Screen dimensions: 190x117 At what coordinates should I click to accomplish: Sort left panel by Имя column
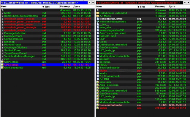[x=21, y=6]
